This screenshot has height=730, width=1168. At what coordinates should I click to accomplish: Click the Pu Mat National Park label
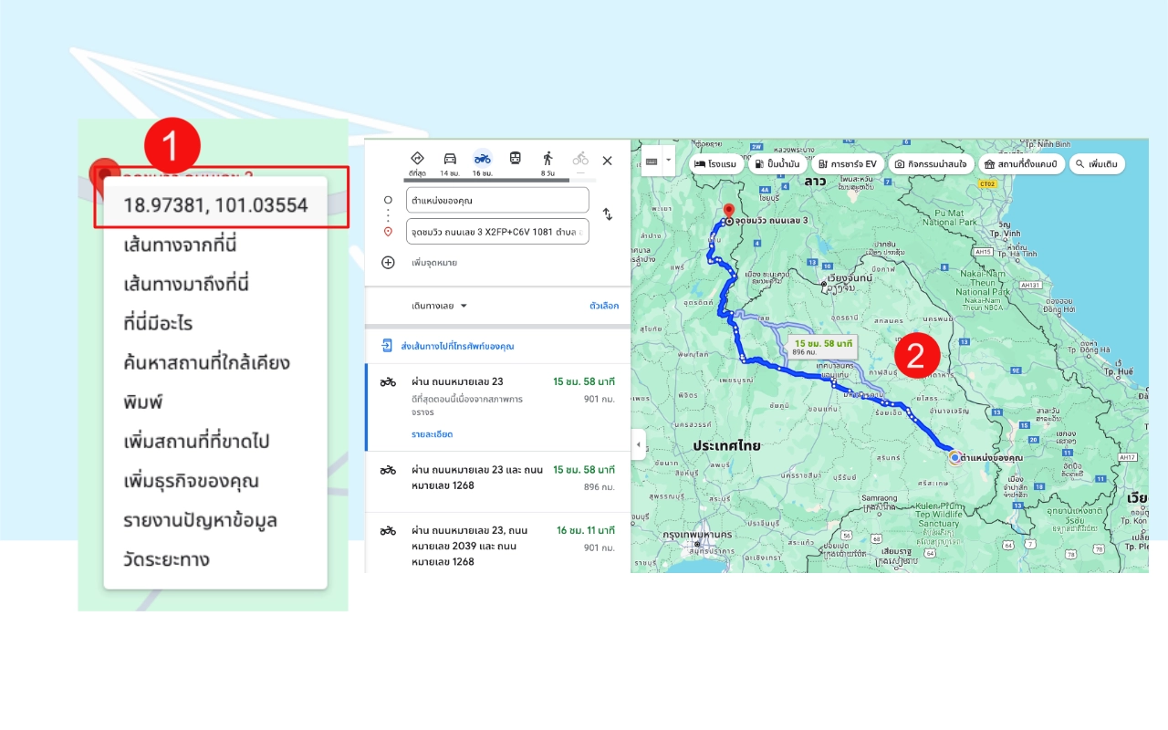point(952,218)
